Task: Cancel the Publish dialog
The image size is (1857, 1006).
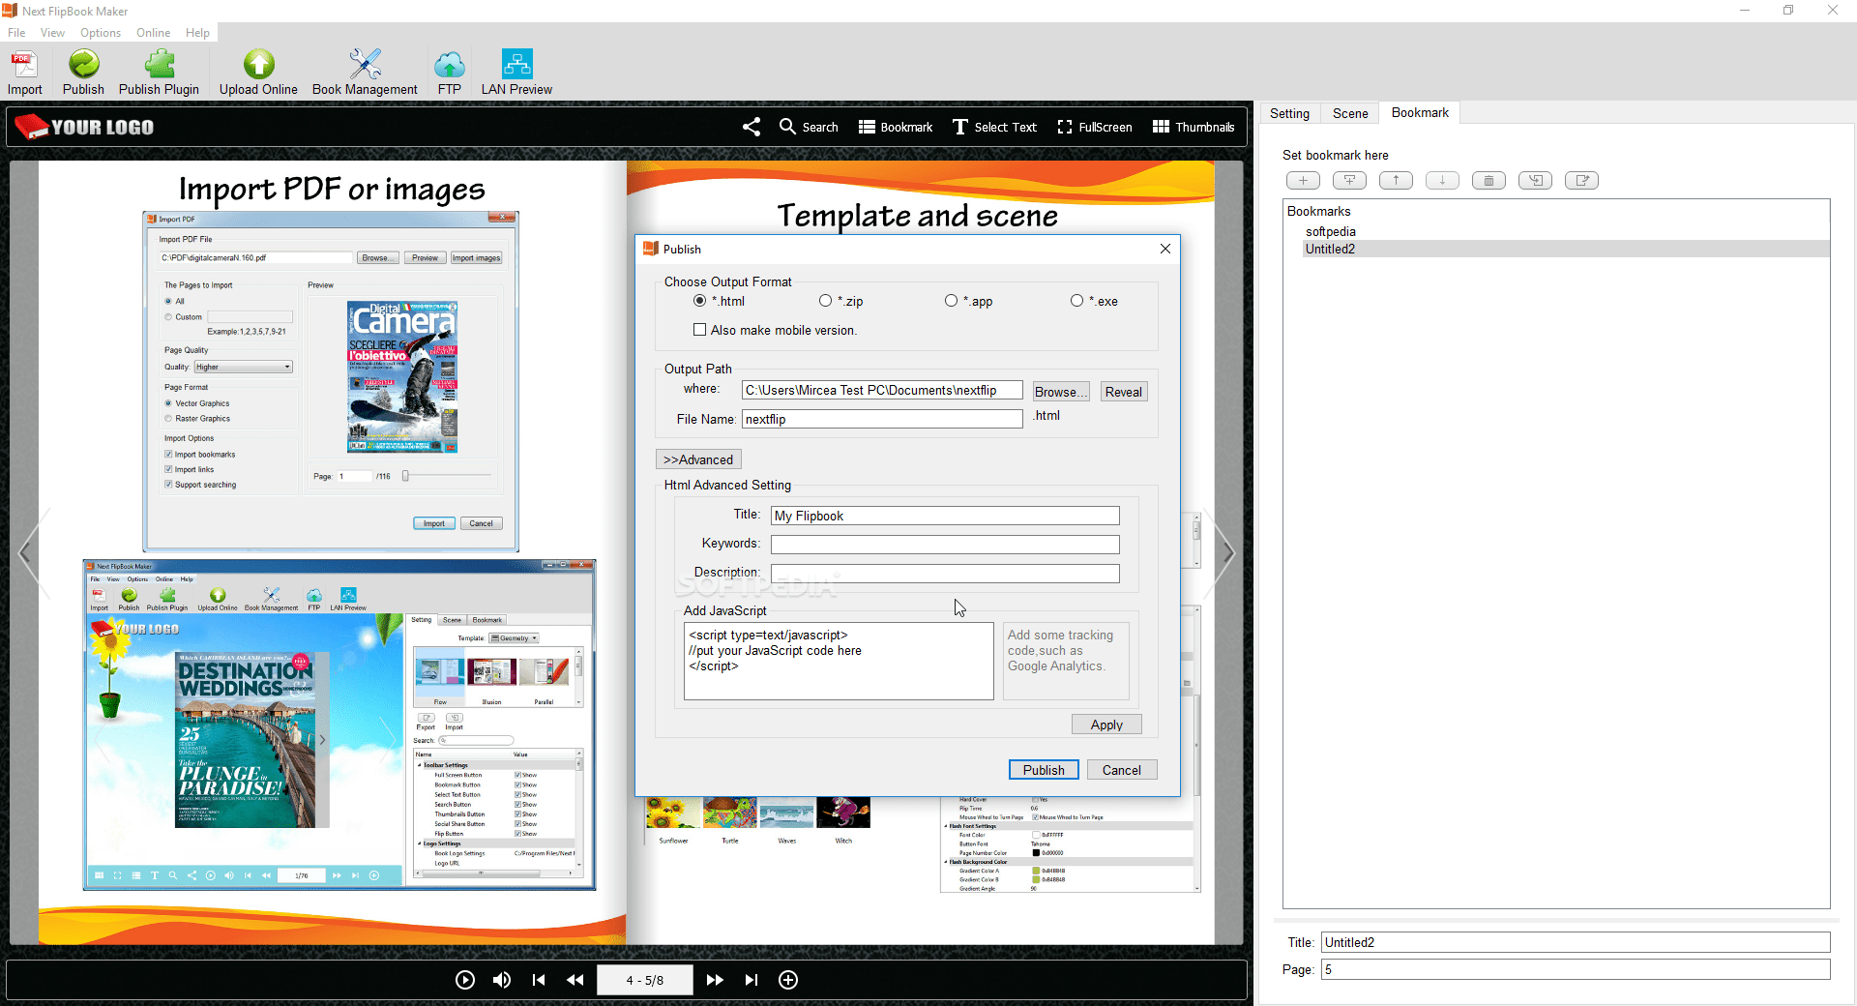Action: tap(1122, 770)
